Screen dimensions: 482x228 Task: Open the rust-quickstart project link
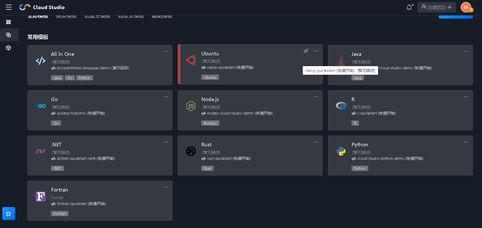(x=226, y=158)
